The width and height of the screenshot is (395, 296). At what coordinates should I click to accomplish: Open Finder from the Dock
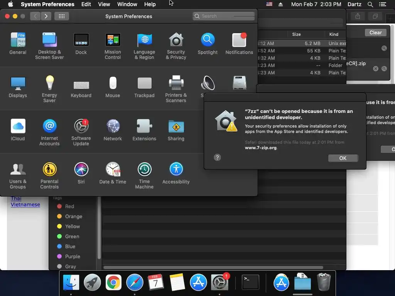coord(71,283)
